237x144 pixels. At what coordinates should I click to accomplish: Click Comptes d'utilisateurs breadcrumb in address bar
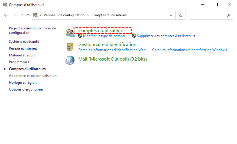click(109, 15)
